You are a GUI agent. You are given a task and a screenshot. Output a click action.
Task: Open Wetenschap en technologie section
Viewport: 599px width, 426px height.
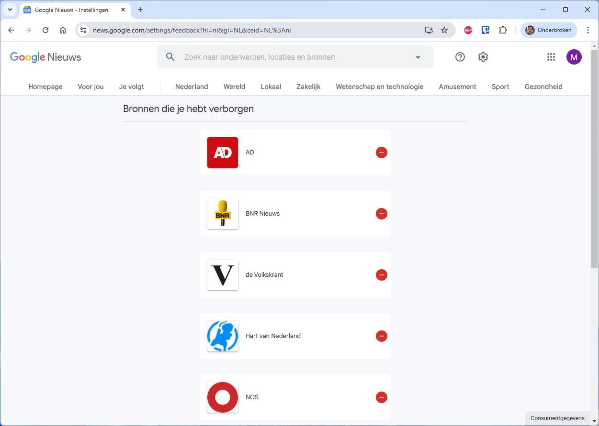pyautogui.click(x=380, y=87)
